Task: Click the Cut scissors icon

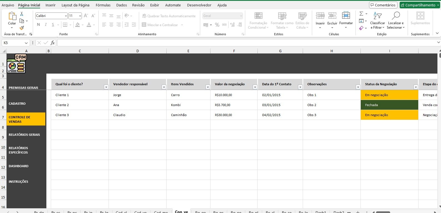Action: tap(22, 14)
